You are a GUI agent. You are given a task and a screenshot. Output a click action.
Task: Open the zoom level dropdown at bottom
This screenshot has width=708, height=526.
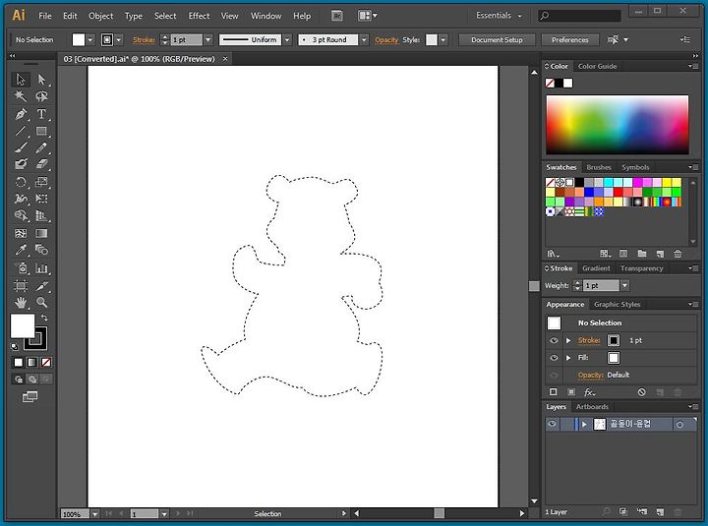[94, 514]
